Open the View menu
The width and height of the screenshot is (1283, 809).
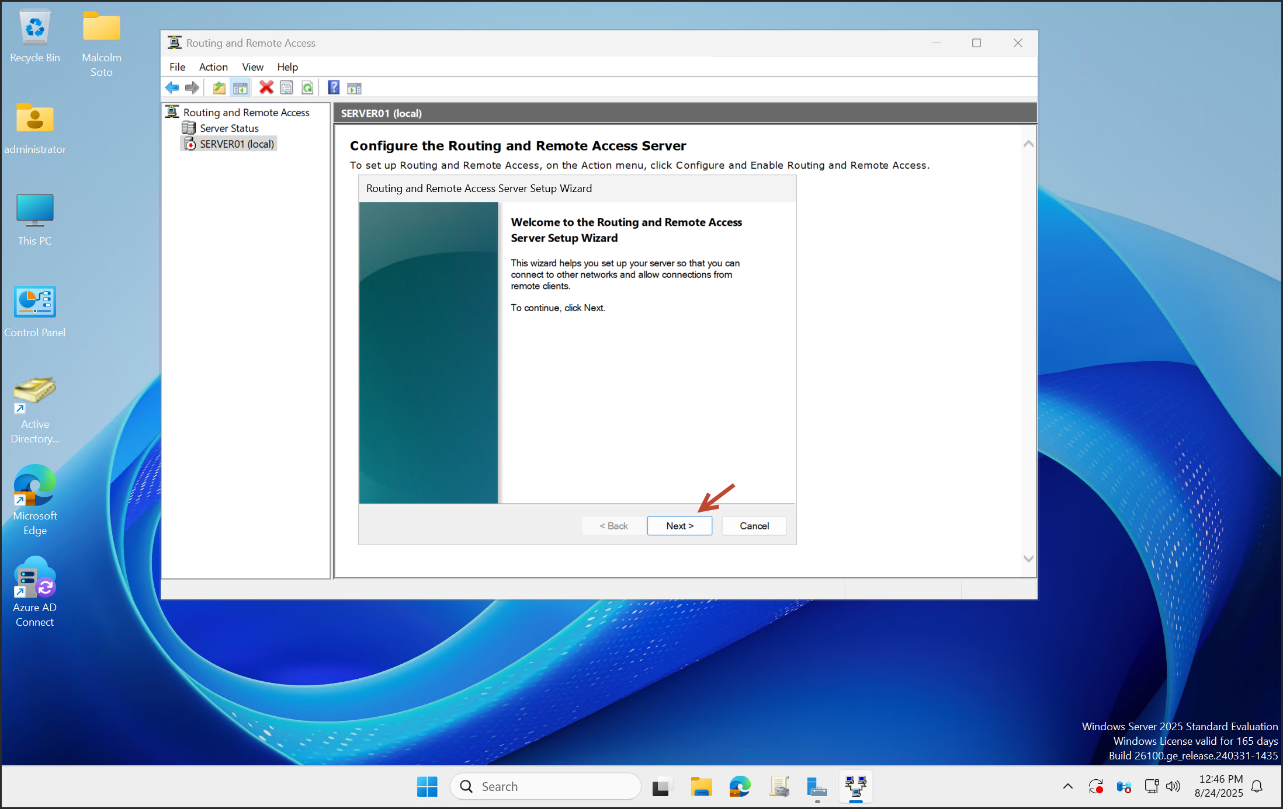click(x=252, y=67)
